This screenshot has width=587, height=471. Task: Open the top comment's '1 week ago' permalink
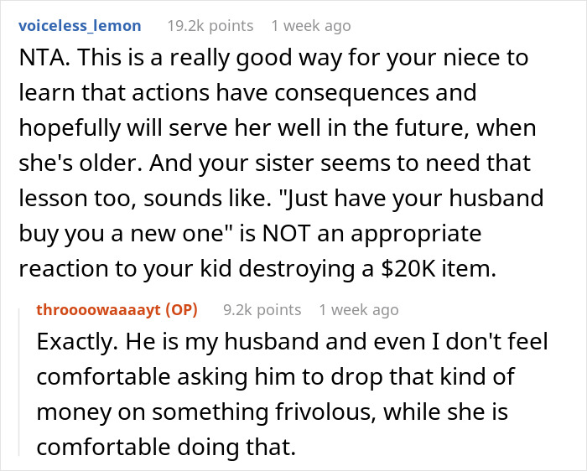click(311, 26)
